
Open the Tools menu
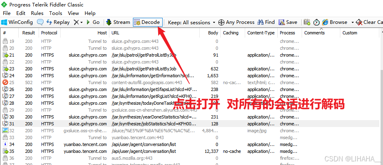tap(56, 13)
